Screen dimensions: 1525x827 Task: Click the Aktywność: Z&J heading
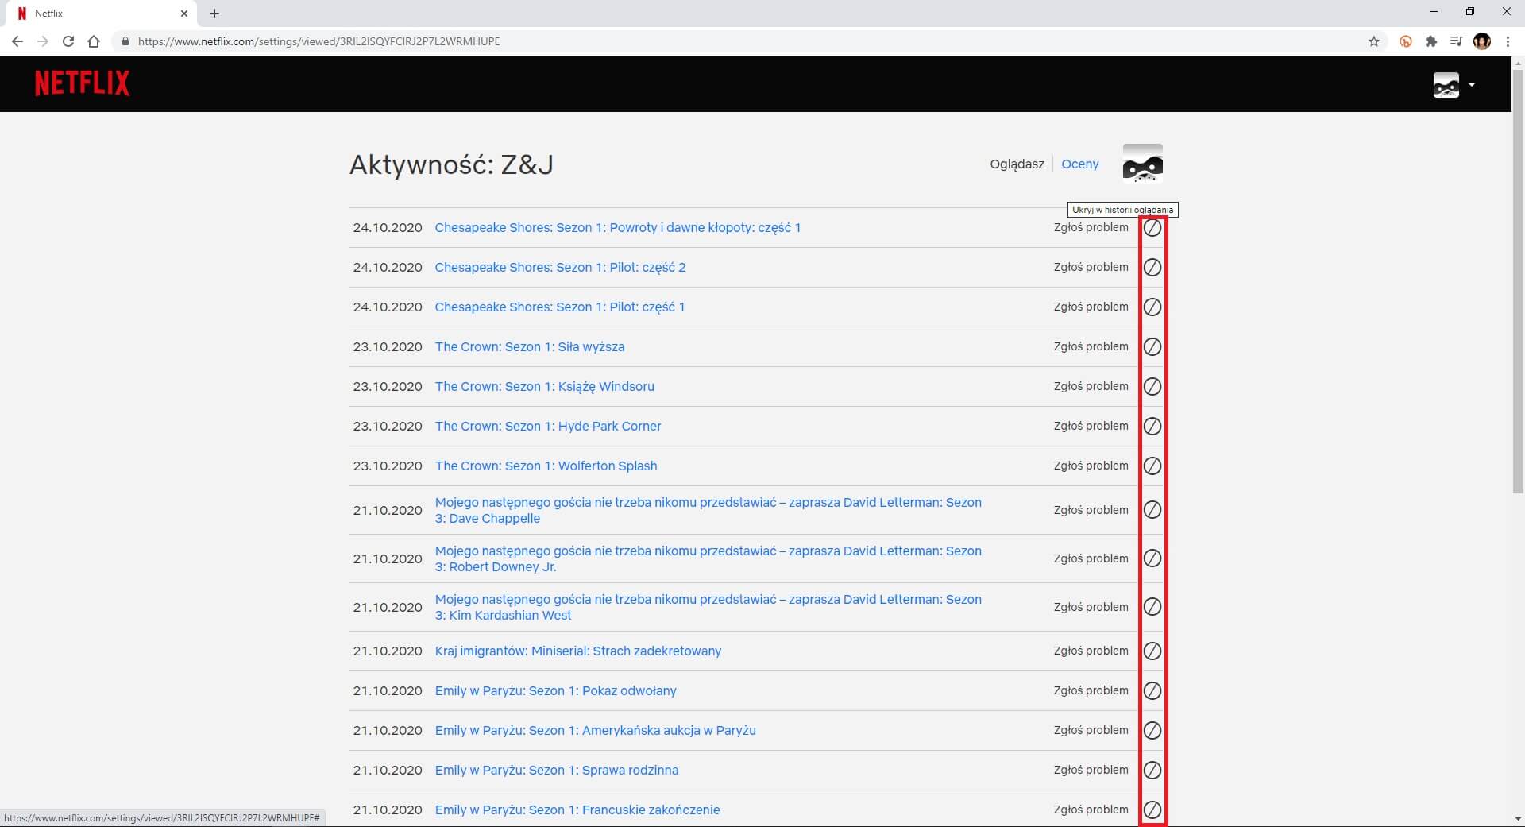(x=451, y=164)
